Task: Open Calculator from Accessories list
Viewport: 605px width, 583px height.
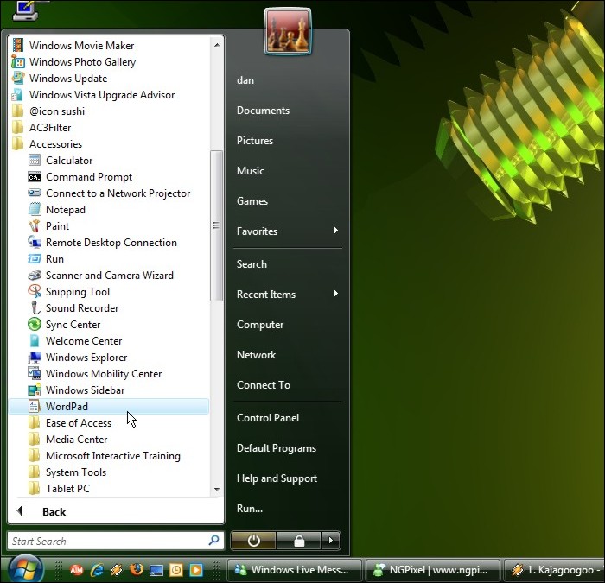Action: 68,161
